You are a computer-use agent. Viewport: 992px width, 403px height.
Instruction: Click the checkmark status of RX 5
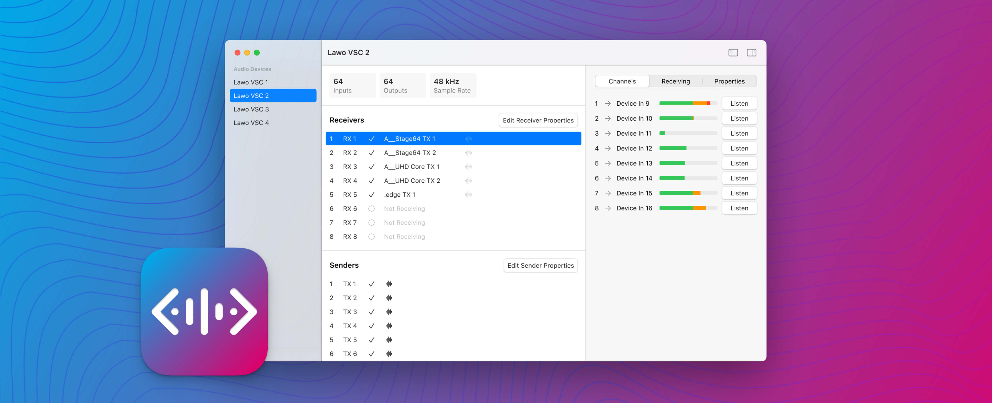371,195
